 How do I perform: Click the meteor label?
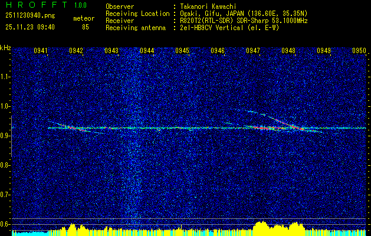coord(84,18)
